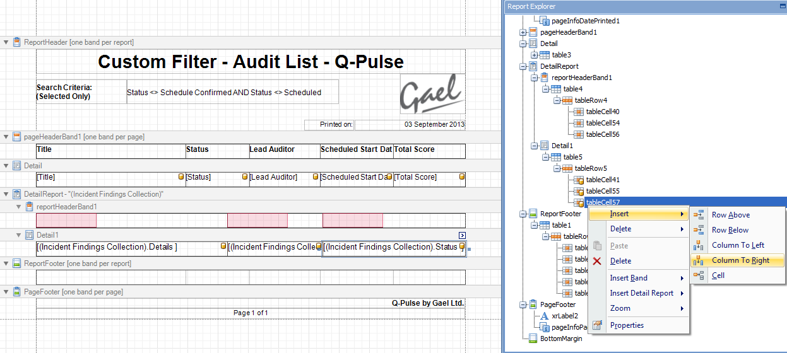Select tableCell55 in Report Explorer
The height and width of the screenshot is (353, 787).
click(603, 191)
